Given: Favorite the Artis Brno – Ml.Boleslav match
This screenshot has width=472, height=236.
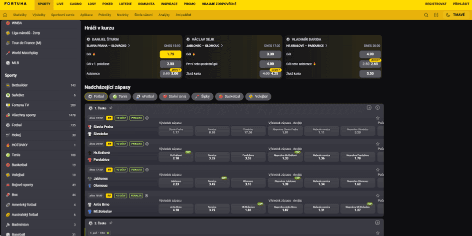Looking at the screenshot, I should click(378, 196).
